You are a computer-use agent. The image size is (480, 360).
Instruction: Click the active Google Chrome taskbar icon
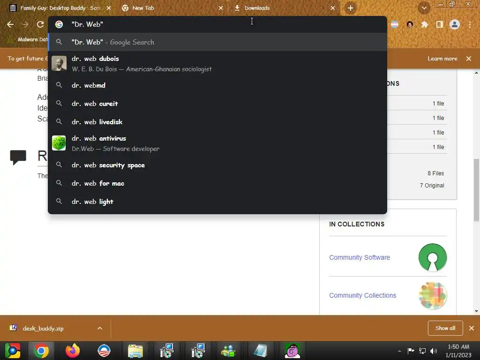(41, 351)
